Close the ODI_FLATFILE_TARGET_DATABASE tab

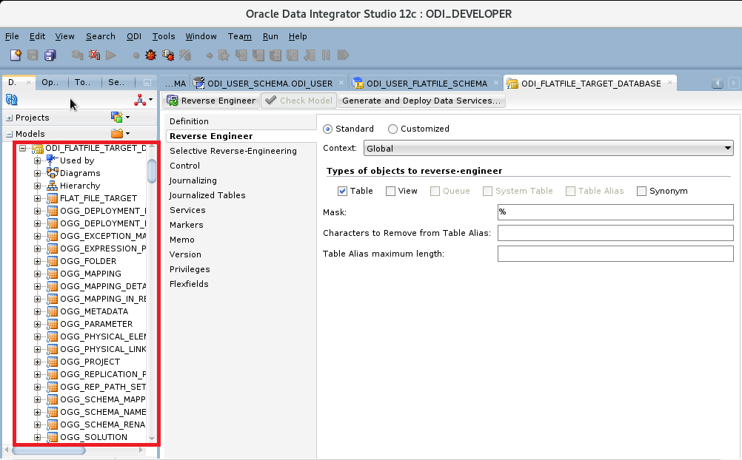pos(670,83)
